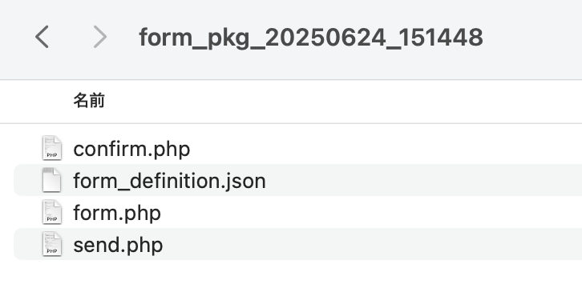Click the form_pkg_20250624_151448 folder title
Image resolution: width=582 pixels, height=288 pixels.
[311, 38]
